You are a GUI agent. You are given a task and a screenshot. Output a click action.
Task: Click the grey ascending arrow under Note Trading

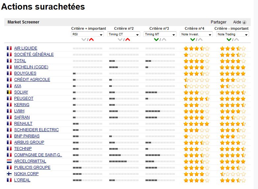[x=237, y=40]
